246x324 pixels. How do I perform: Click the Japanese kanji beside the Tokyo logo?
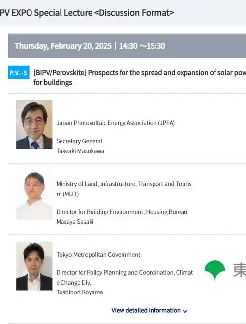coord(240,270)
